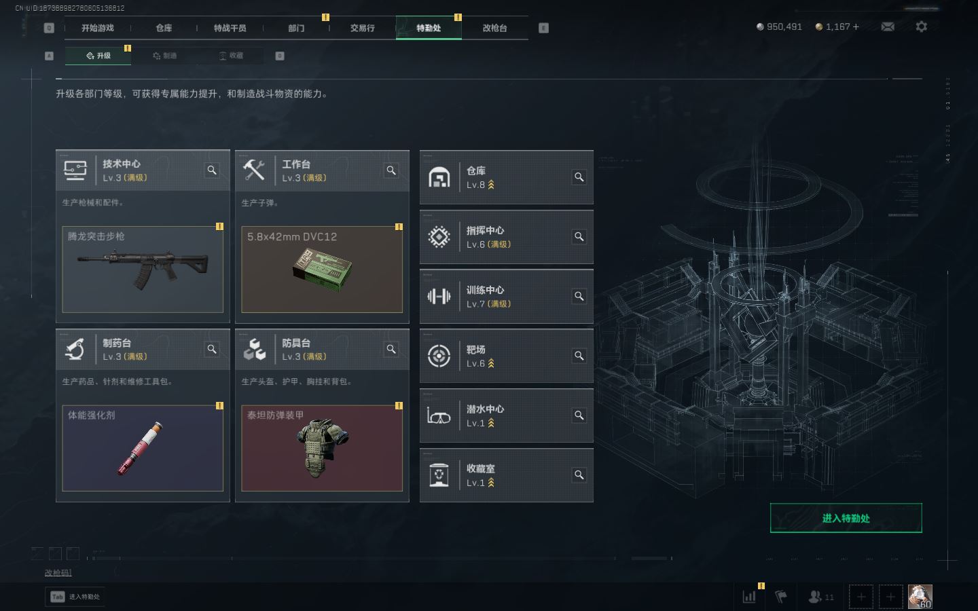Click the magnifier beside 指挥中心
Image resolution: width=978 pixels, height=611 pixels.
coord(579,237)
